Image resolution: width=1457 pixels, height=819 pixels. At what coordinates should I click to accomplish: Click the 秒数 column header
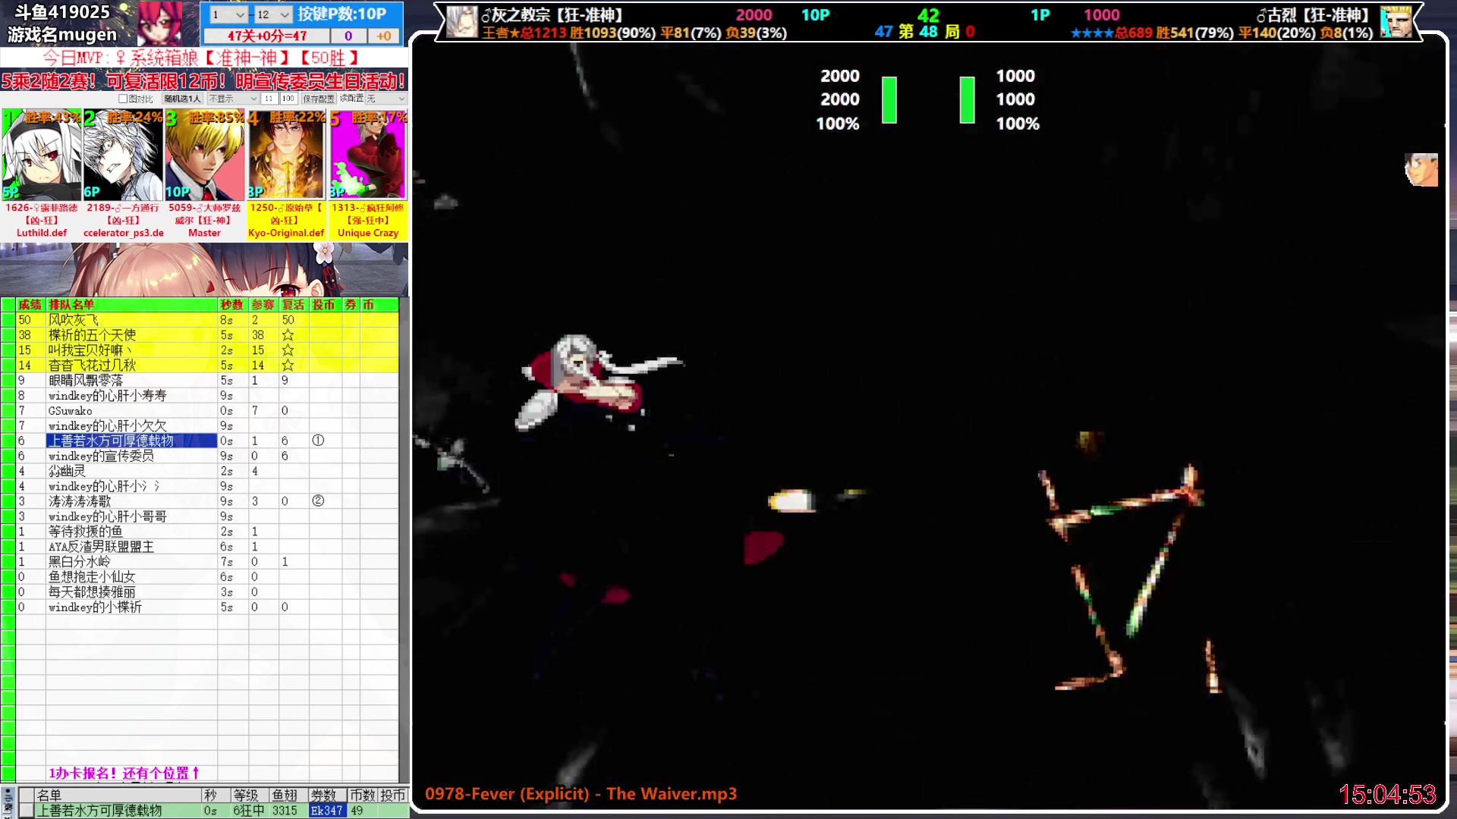(232, 305)
